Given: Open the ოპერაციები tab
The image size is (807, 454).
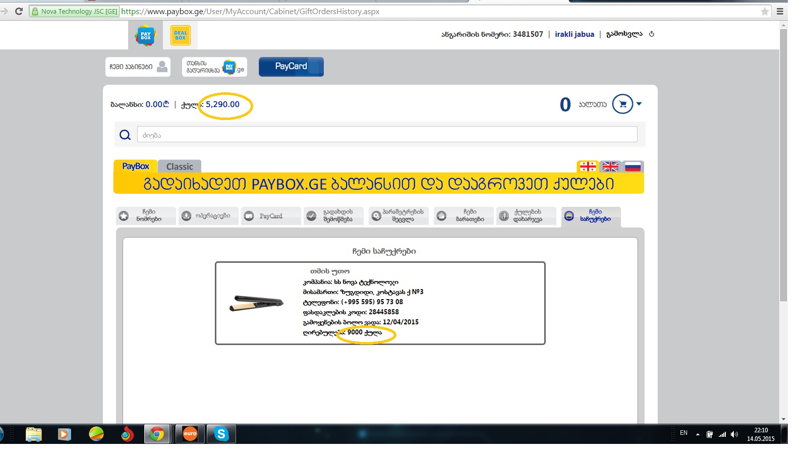Looking at the screenshot, I should pyautogui.click(x=209, y=216).
